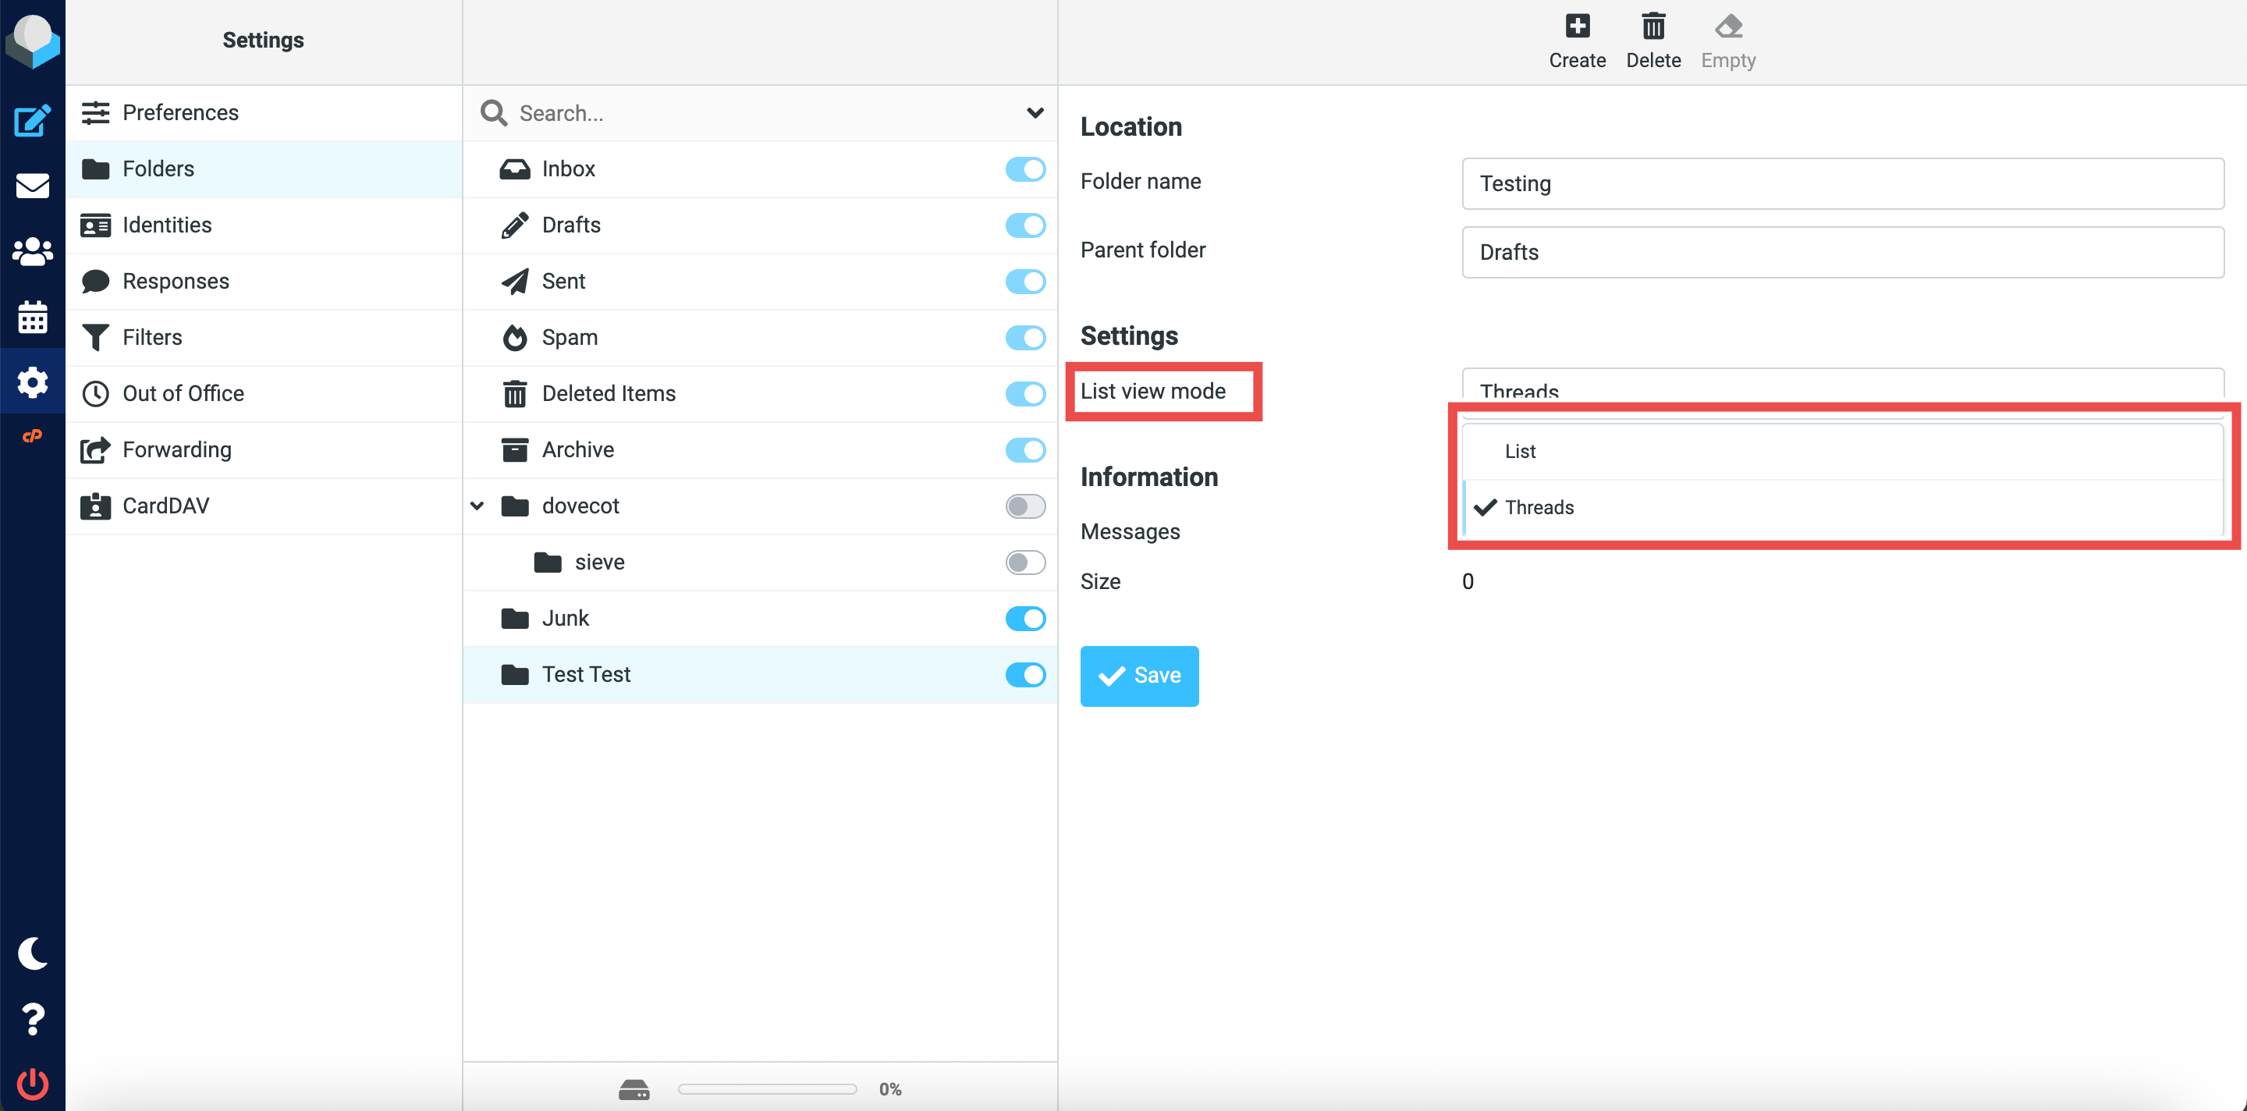
Task: Log out with the power icon
Action: pyautogui.click(x=32, y=1083)
